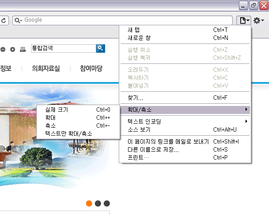Close the browser window
The height and width of the screenshot is (215, 269).
pyautogui.click(x=264, y=6)
